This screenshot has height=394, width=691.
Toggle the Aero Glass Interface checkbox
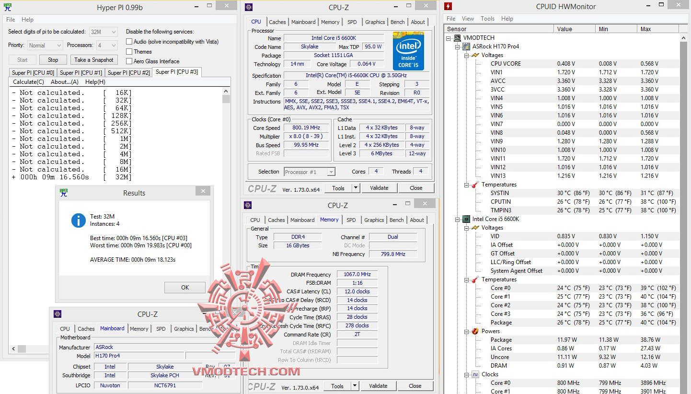tap(129, 61)
